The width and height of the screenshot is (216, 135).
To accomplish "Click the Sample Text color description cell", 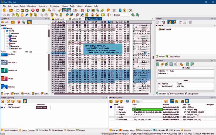I will (x=41, y=107).
